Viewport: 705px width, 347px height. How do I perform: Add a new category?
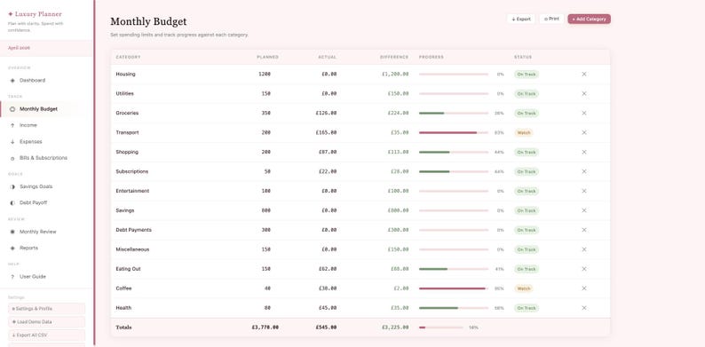(589, 19)
